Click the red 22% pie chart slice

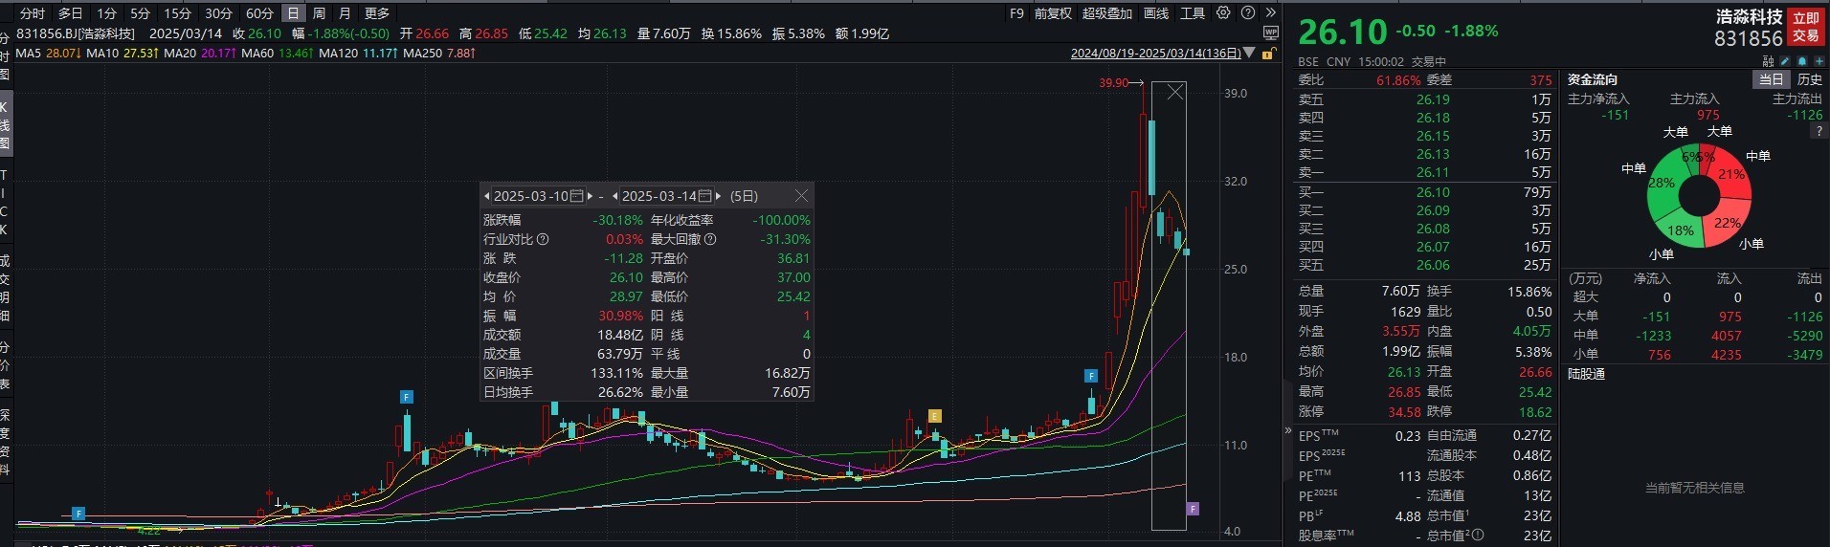[1726, 224]
